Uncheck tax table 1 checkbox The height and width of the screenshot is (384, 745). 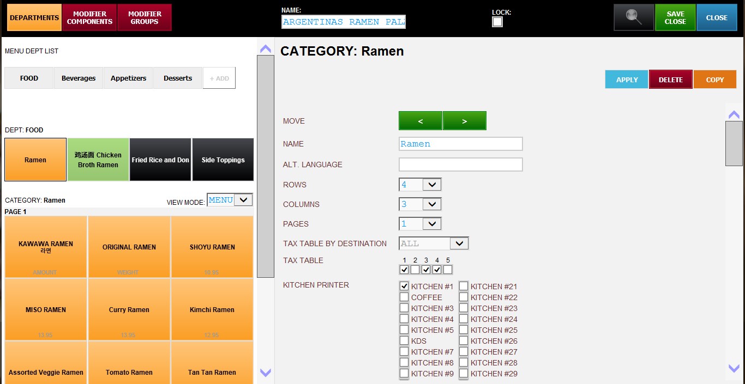pos(404,270)
